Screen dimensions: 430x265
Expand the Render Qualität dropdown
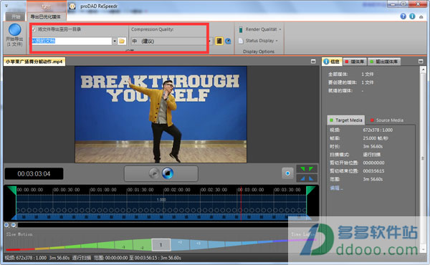tap(280, 29)
